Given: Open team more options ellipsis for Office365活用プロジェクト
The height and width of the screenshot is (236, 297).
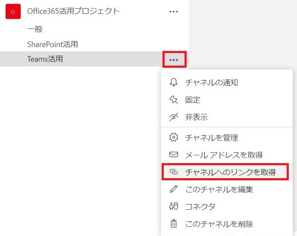Looking at the screenshot, I should 174,12.
